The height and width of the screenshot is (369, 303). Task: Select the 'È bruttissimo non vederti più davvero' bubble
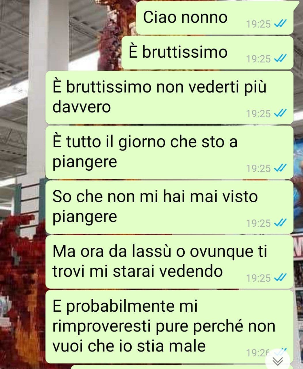169,97
